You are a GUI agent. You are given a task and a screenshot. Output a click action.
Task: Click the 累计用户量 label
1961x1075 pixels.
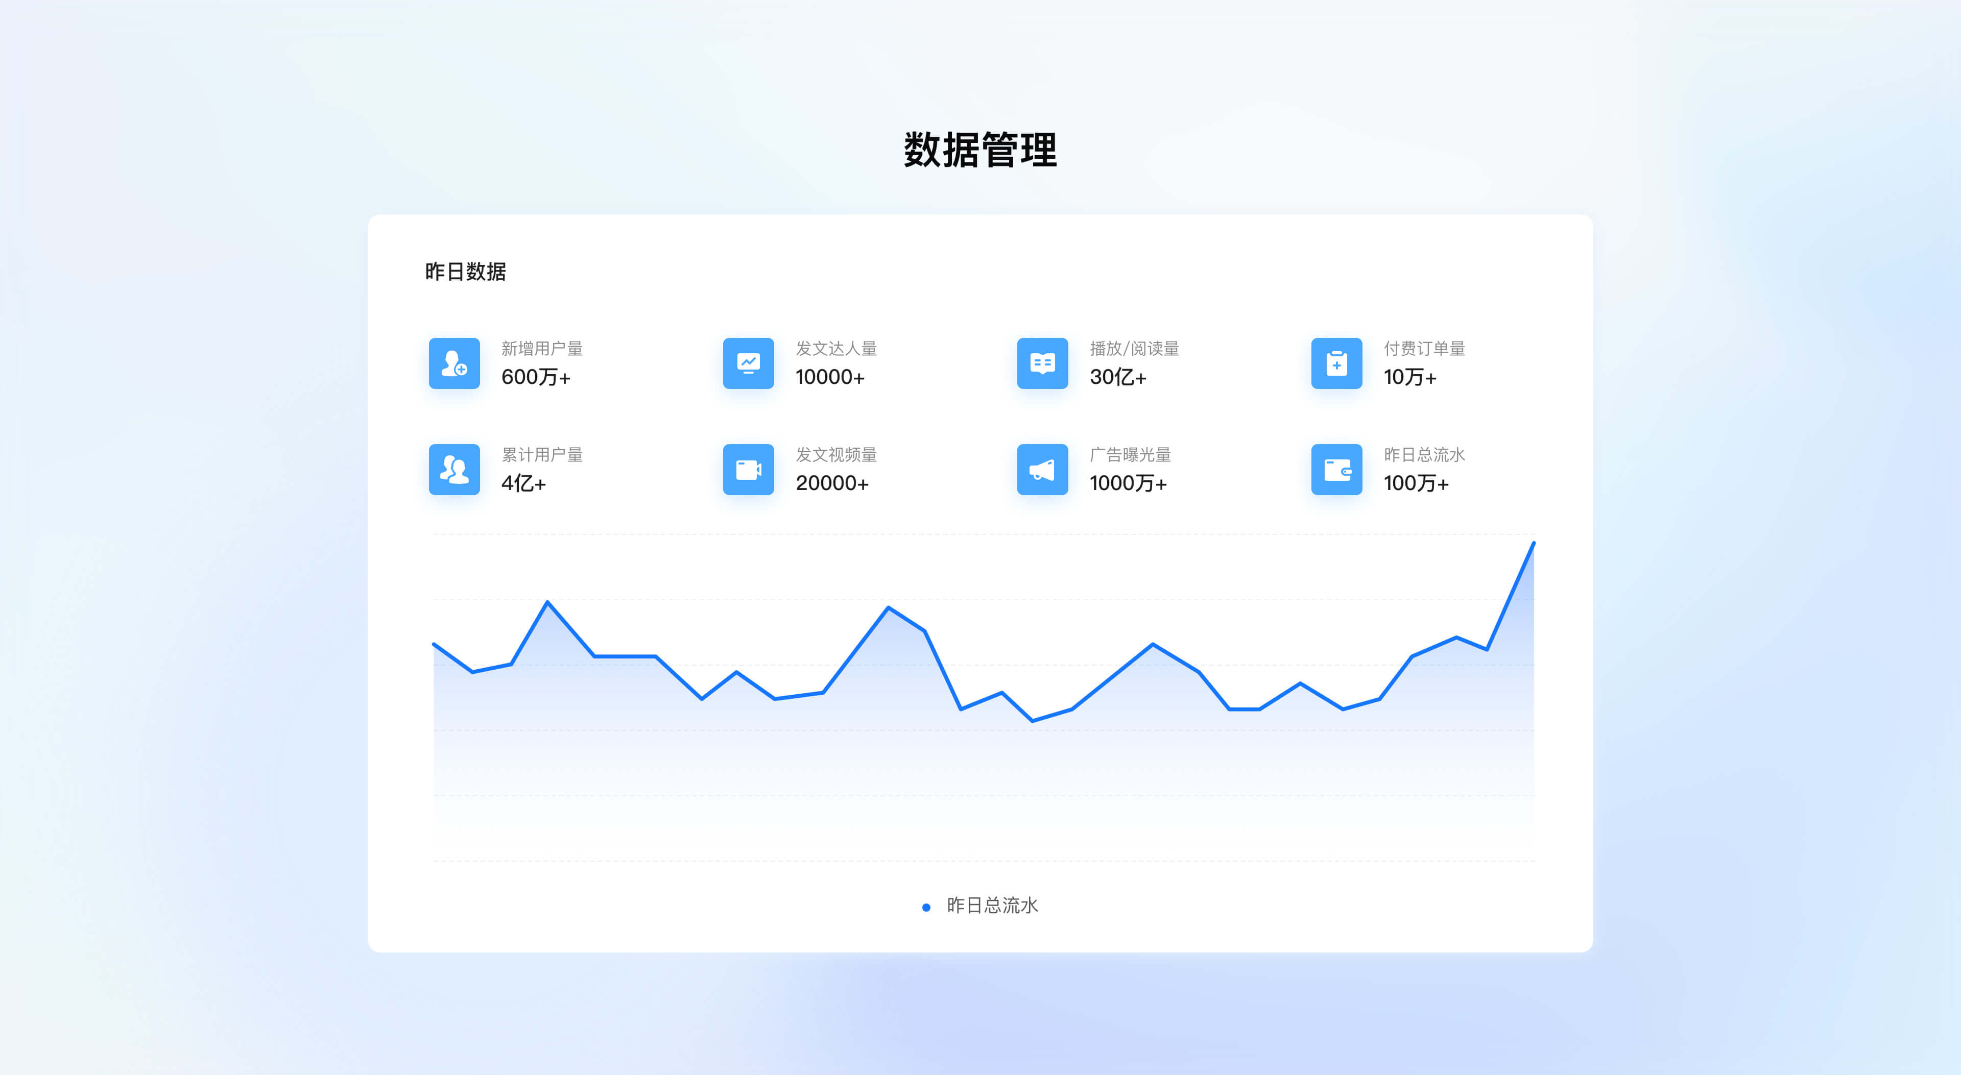point(542,455)
